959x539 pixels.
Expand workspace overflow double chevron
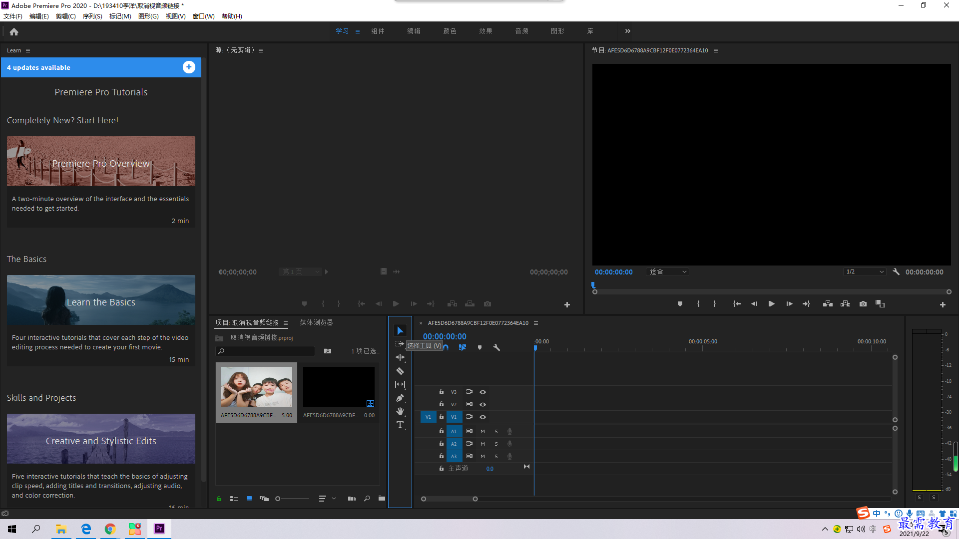coord(627,31)
